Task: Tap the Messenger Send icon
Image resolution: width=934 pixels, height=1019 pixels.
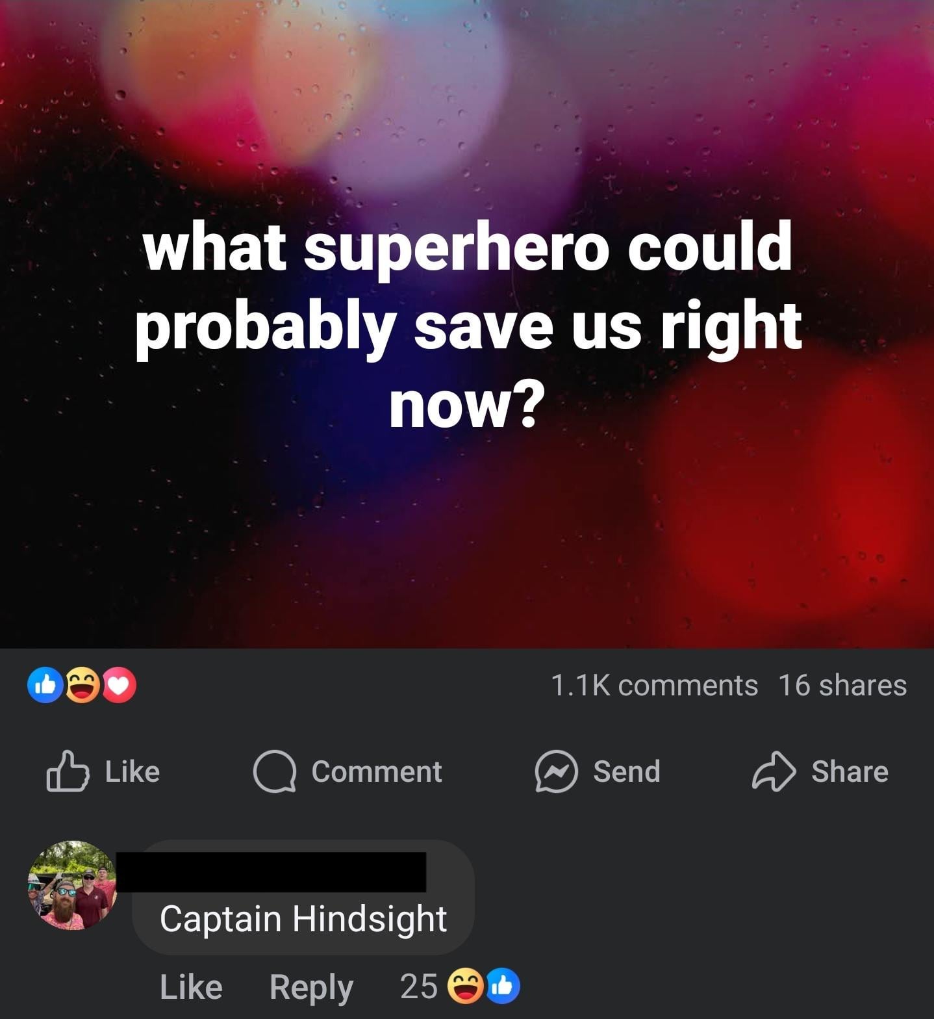Action: (556, 771)
